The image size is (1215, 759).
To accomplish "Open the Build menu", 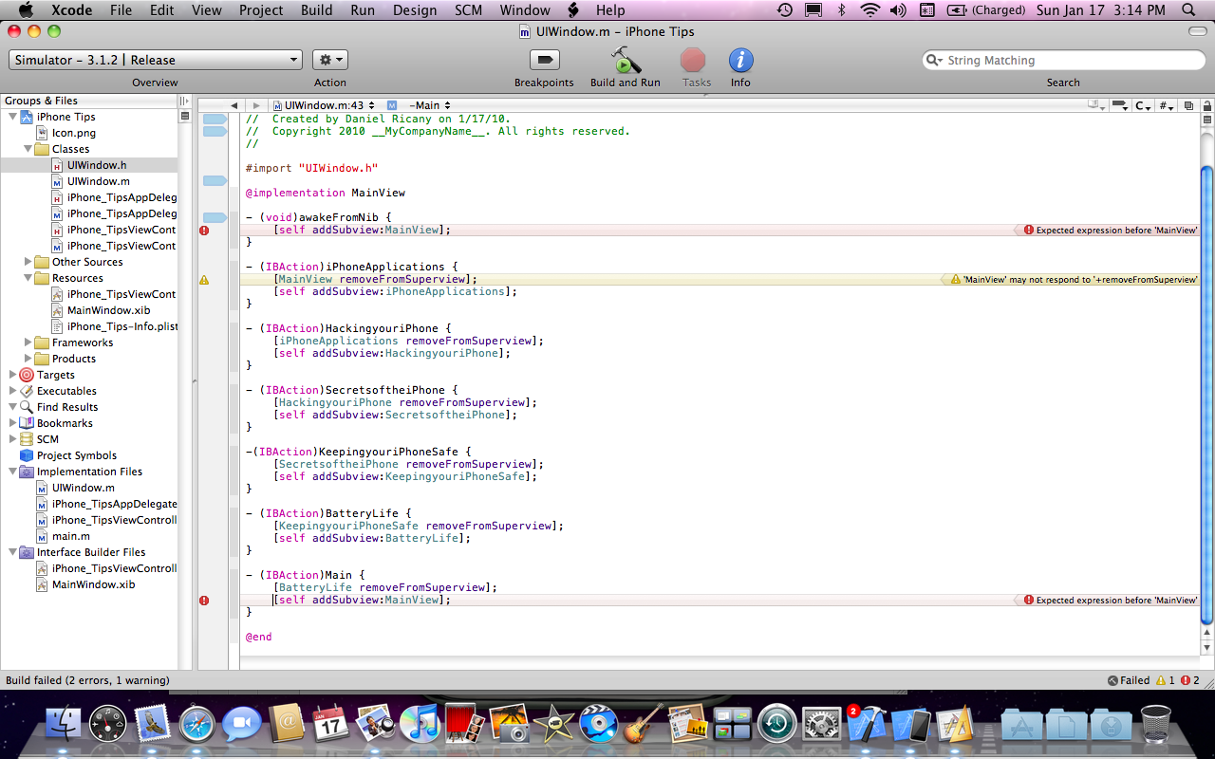I will pyautogui.click(x=317, y=10).
